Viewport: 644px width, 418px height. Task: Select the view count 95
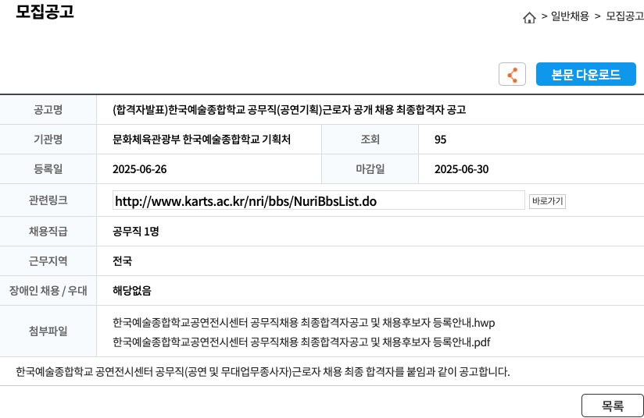[x=440, y=140]
